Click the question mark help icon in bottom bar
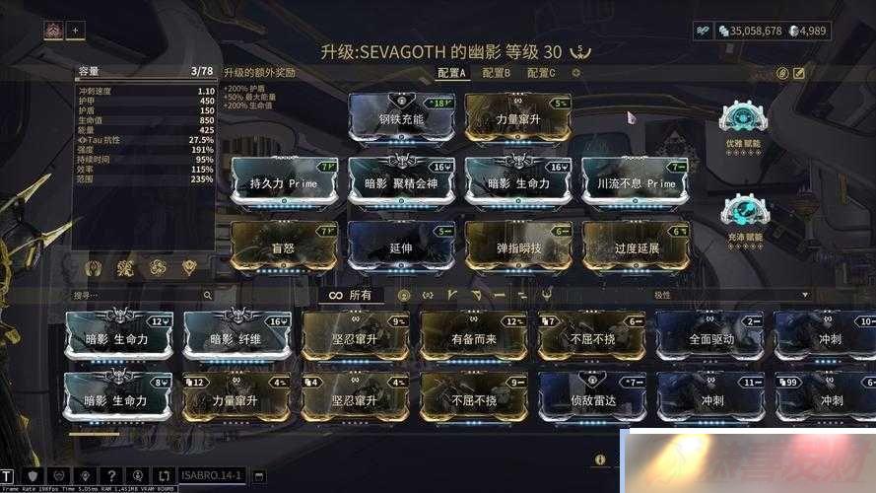 coord(111,475)
